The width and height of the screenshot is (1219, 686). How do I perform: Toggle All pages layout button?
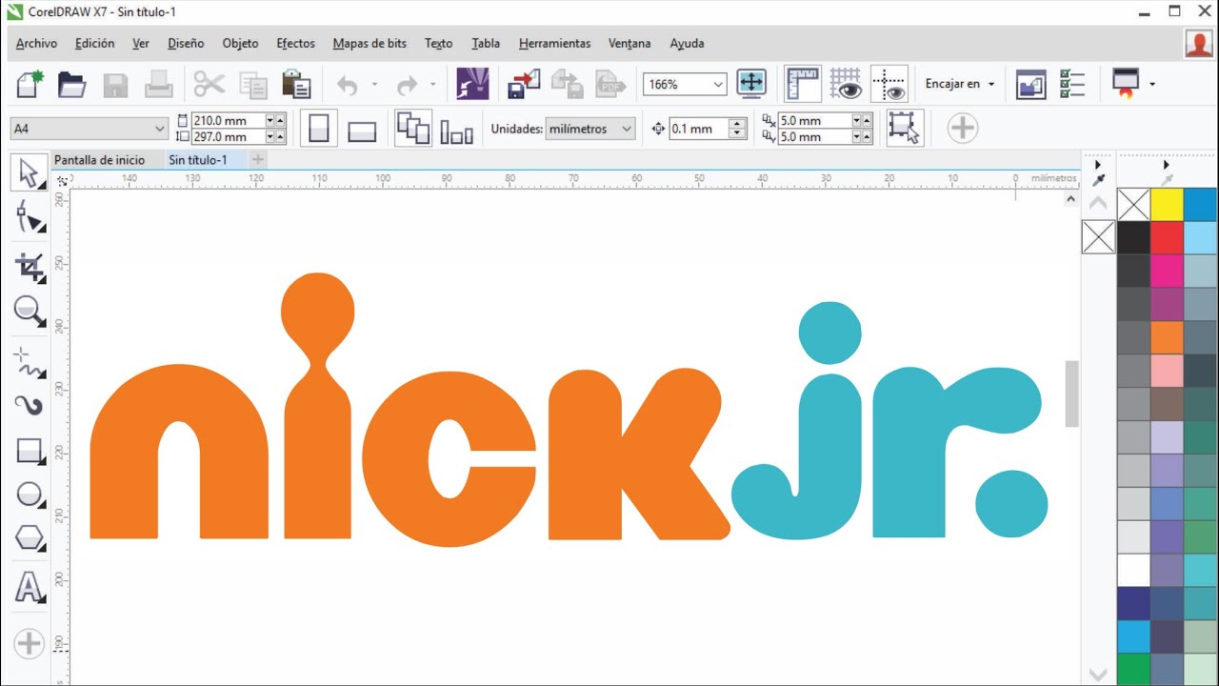pos(413,128)
